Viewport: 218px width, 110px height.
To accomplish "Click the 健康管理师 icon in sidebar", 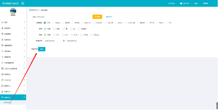I will pos(2,45).
